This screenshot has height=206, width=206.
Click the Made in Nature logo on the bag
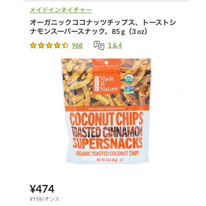(106, 84)
